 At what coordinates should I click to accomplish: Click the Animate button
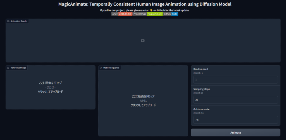[235, 132]
